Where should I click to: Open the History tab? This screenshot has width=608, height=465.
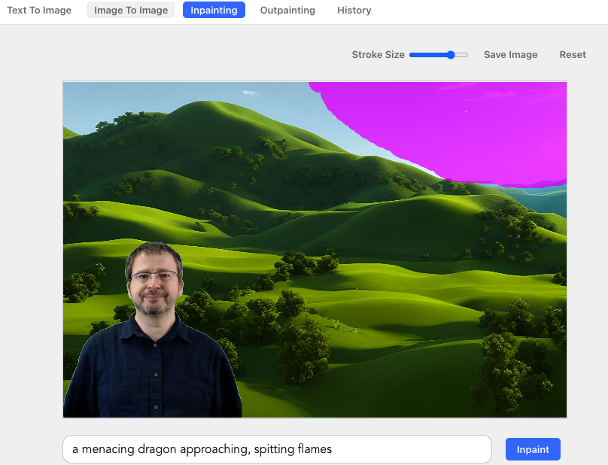(x=354, y=11)
